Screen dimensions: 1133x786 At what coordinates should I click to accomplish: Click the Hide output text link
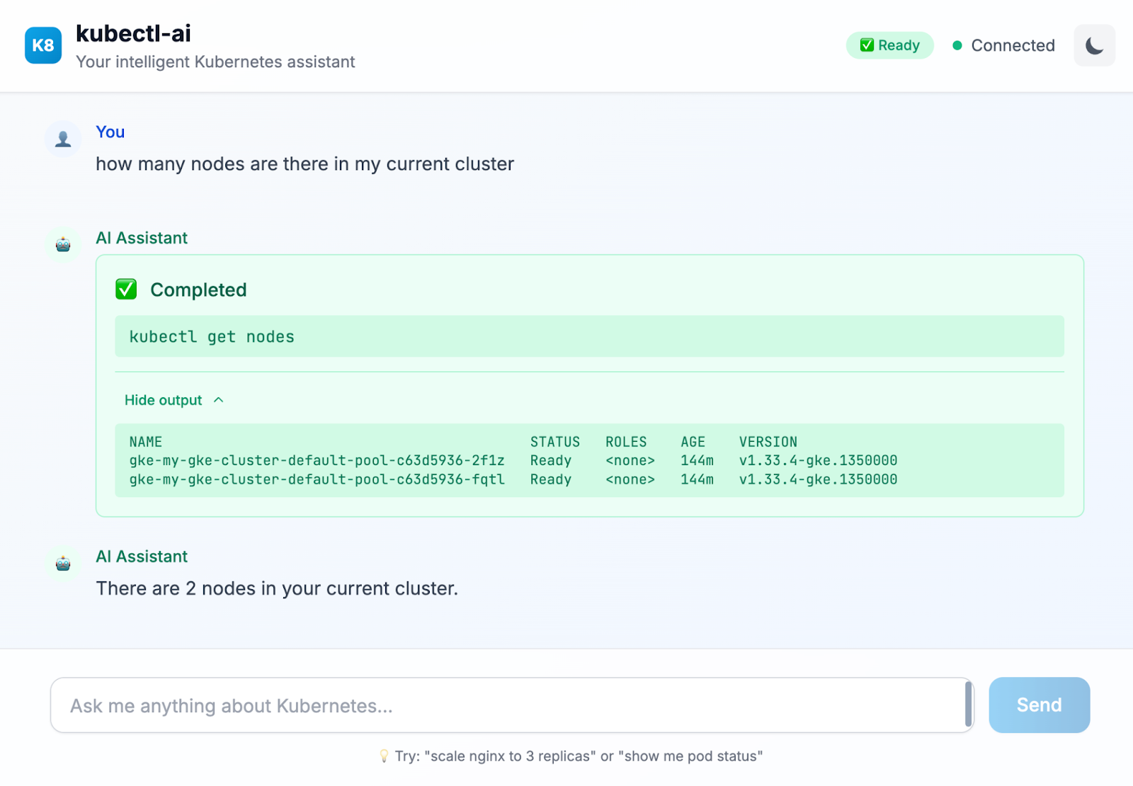(x=163, y=400)
